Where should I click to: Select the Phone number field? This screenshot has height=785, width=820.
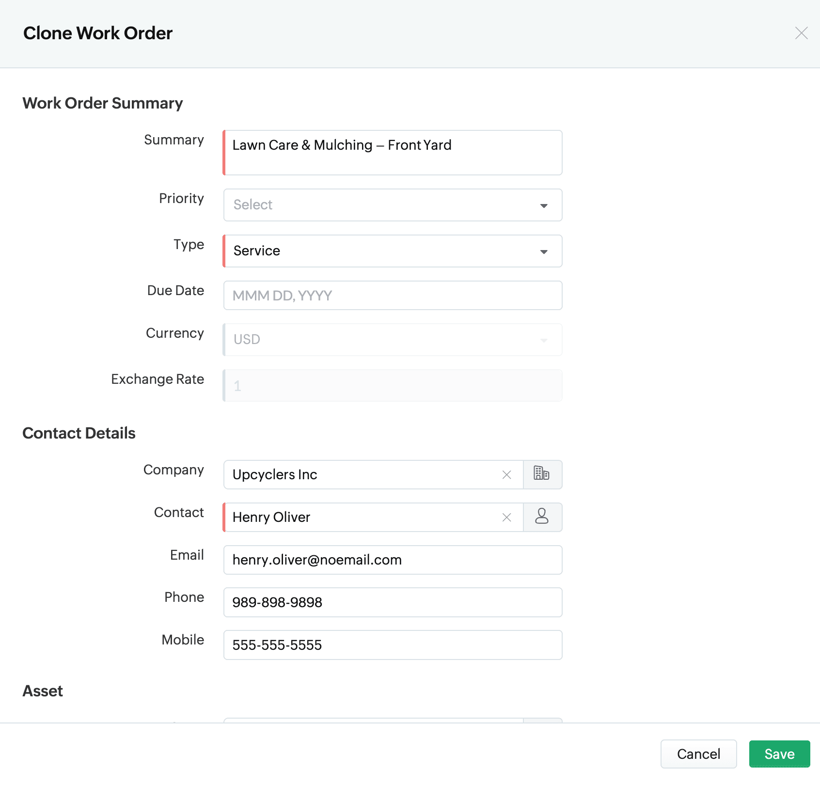pyautogui.click(x=393, y=602)
